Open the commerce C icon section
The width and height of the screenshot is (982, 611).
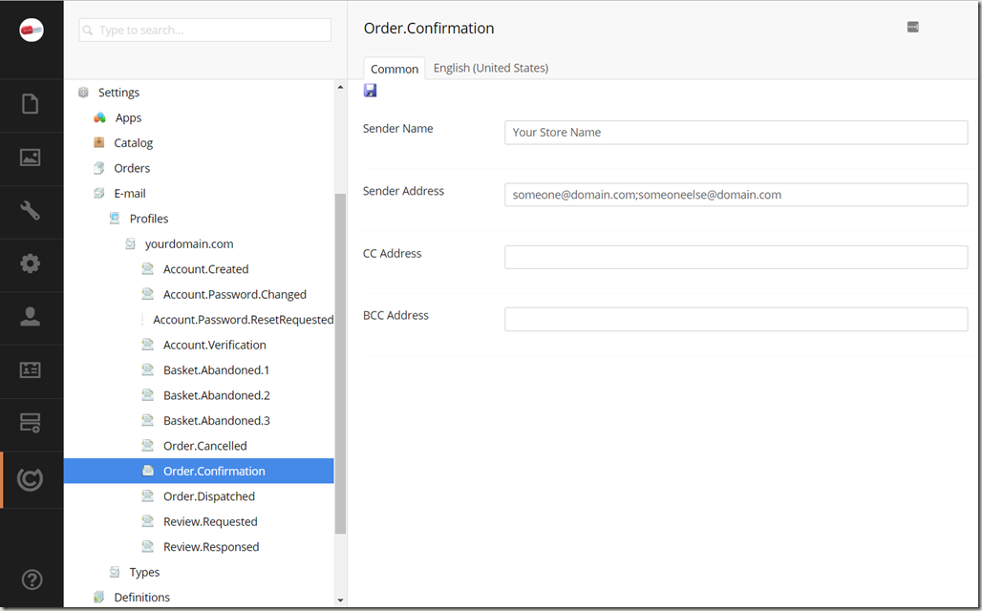pyautogui.click(x=31, y=479)
